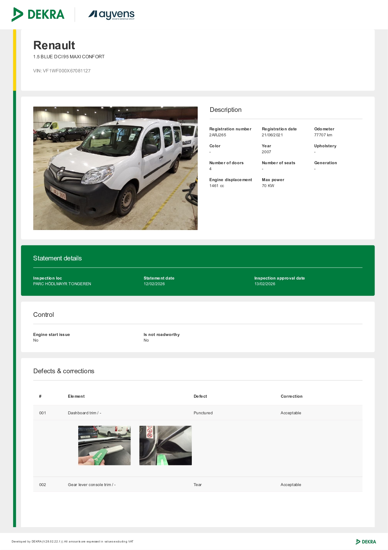Open the second dashboard trim defect photo
Screen dimensions: 388x550
click(x=165, y=445)
